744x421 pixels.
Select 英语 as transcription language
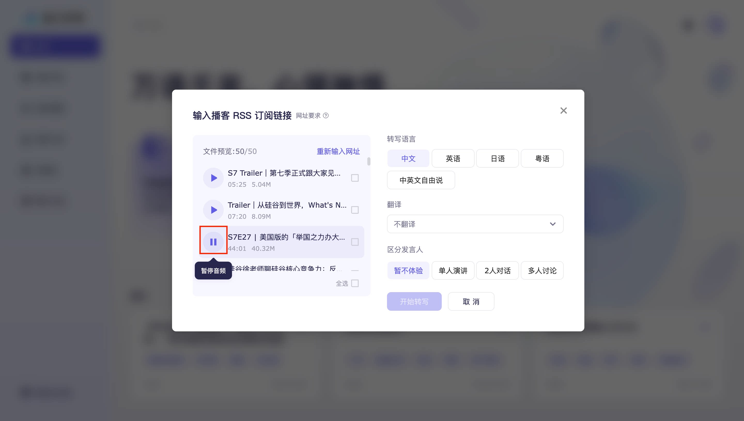pyautogui.click(x=453, y=158)
